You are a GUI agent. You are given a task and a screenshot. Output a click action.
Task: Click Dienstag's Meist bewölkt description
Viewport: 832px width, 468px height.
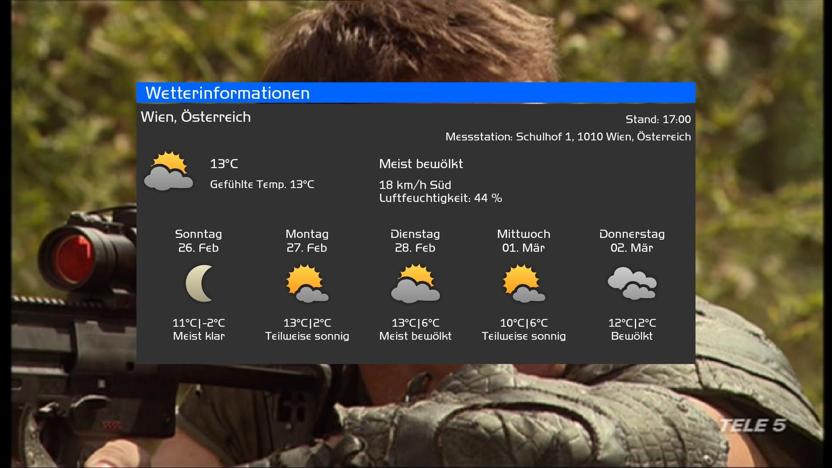416,336
